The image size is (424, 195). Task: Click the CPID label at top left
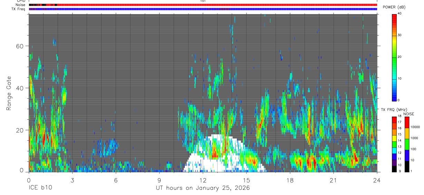(x=21, y=1)
